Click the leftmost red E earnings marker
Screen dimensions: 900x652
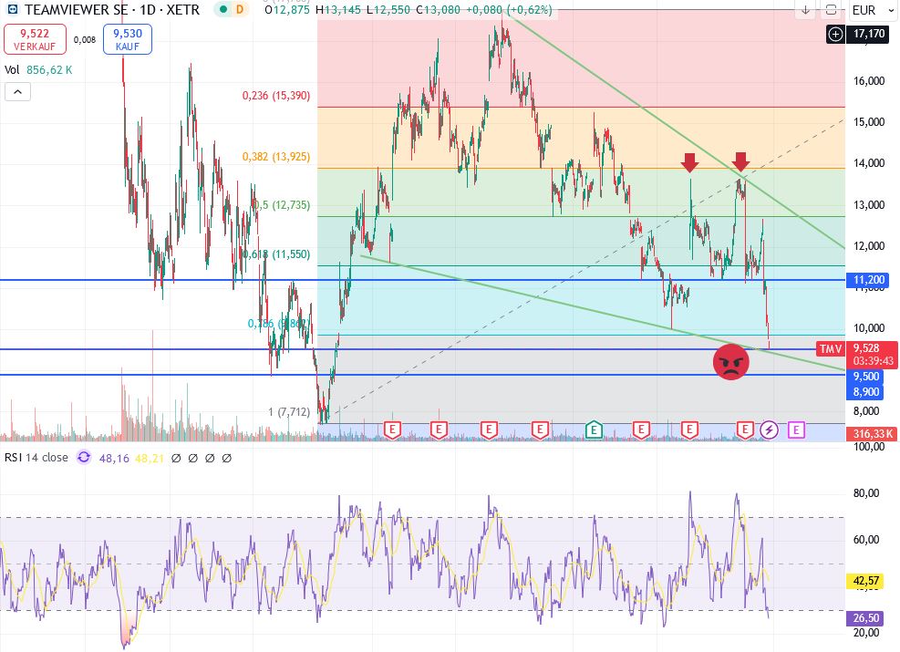[392, 429]
